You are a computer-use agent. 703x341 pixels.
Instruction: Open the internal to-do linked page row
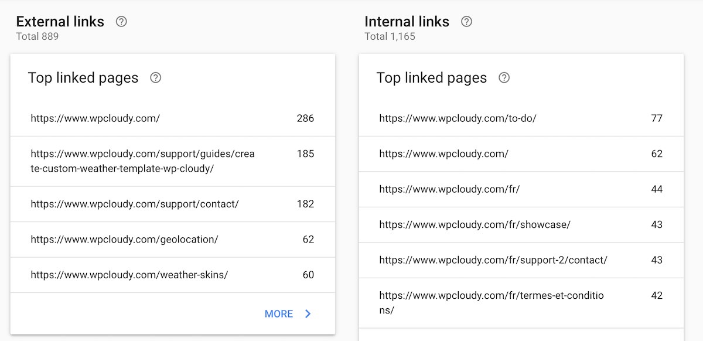[521, 118]
